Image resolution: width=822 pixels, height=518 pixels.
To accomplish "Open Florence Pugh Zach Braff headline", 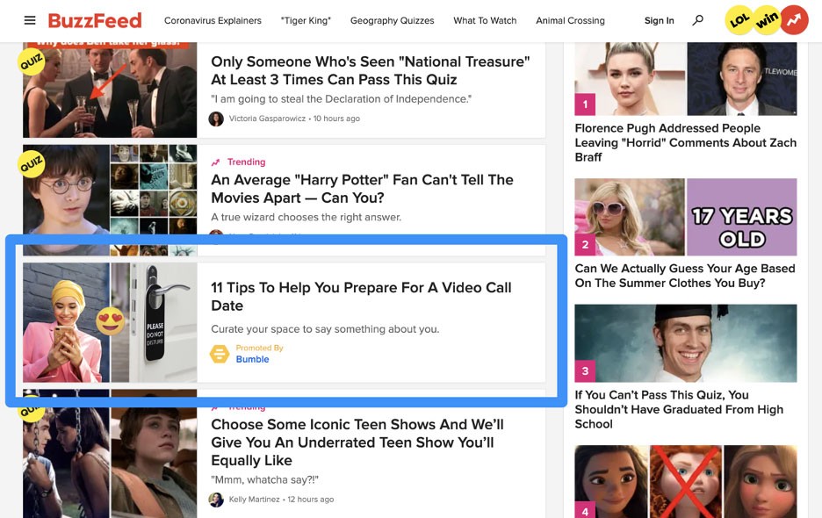I will (x=686, y=142).
